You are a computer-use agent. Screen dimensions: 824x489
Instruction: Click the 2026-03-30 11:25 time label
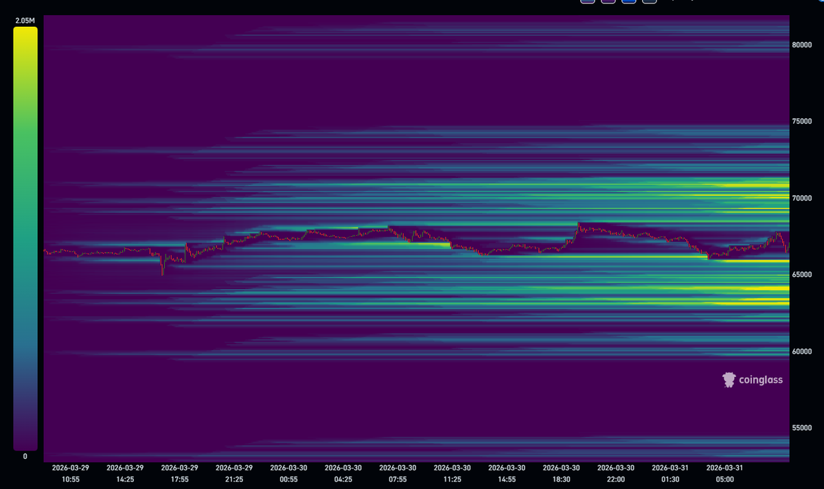point(453,473)
